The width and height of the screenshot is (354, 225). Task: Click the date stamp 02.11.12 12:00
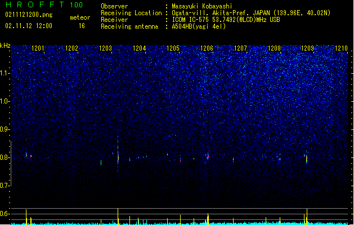[x=29, y=26]
